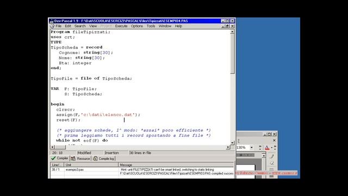The image size is (348, 196).
Task: Close the inner pane X in background window
Action: 274,140
